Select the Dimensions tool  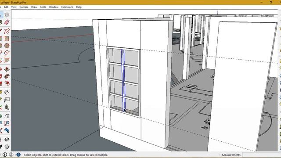[7, 92]
